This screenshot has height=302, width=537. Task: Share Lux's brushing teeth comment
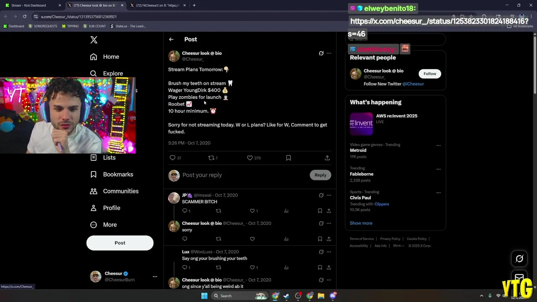click(x=329, y=268)
